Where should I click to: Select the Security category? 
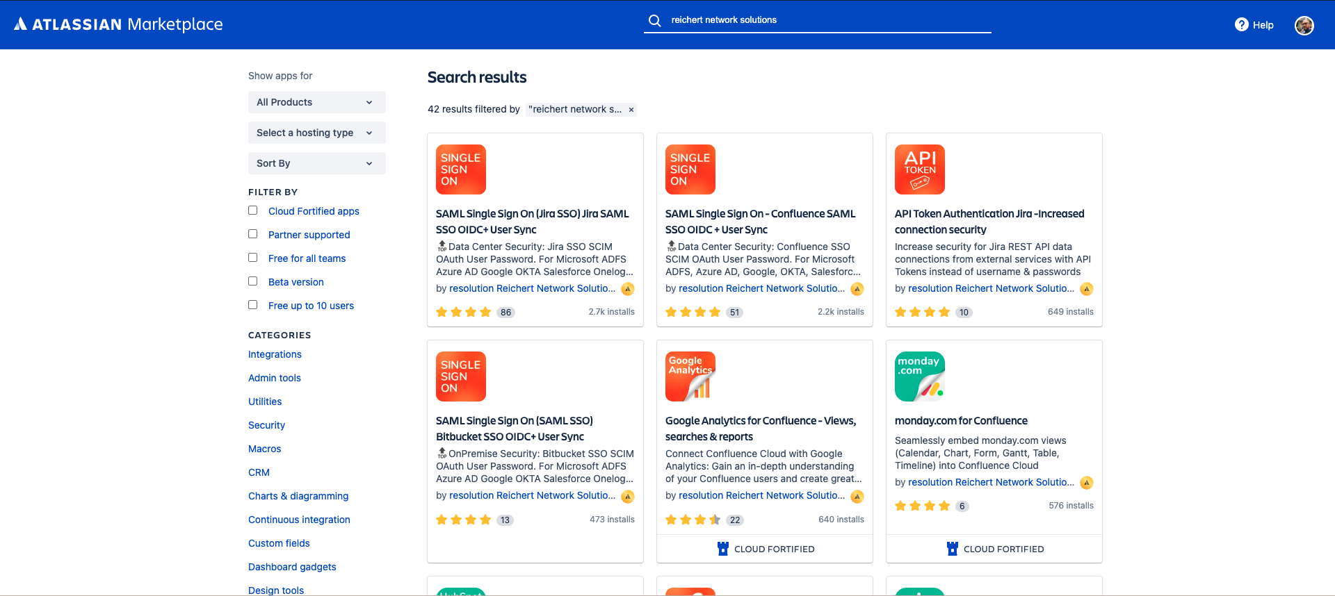pos(266,425)
